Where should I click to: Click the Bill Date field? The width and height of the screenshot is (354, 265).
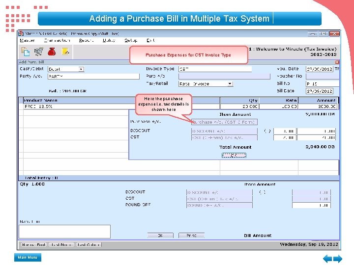click(x=319, y=91)
